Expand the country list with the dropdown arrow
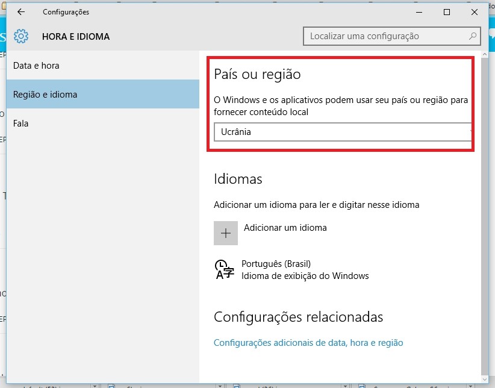Viewport: 495px width, 388px height. (x=470, y=132)
